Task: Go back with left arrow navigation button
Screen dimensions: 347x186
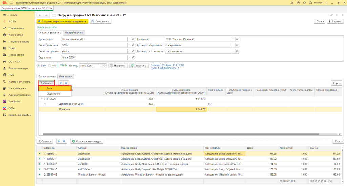Action: tap(40, 15)
